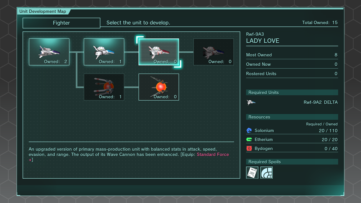Select the first fighter unit with Owned 2
Image resolution: width=361 pixels, height=203 pixels.
(49, 52)
